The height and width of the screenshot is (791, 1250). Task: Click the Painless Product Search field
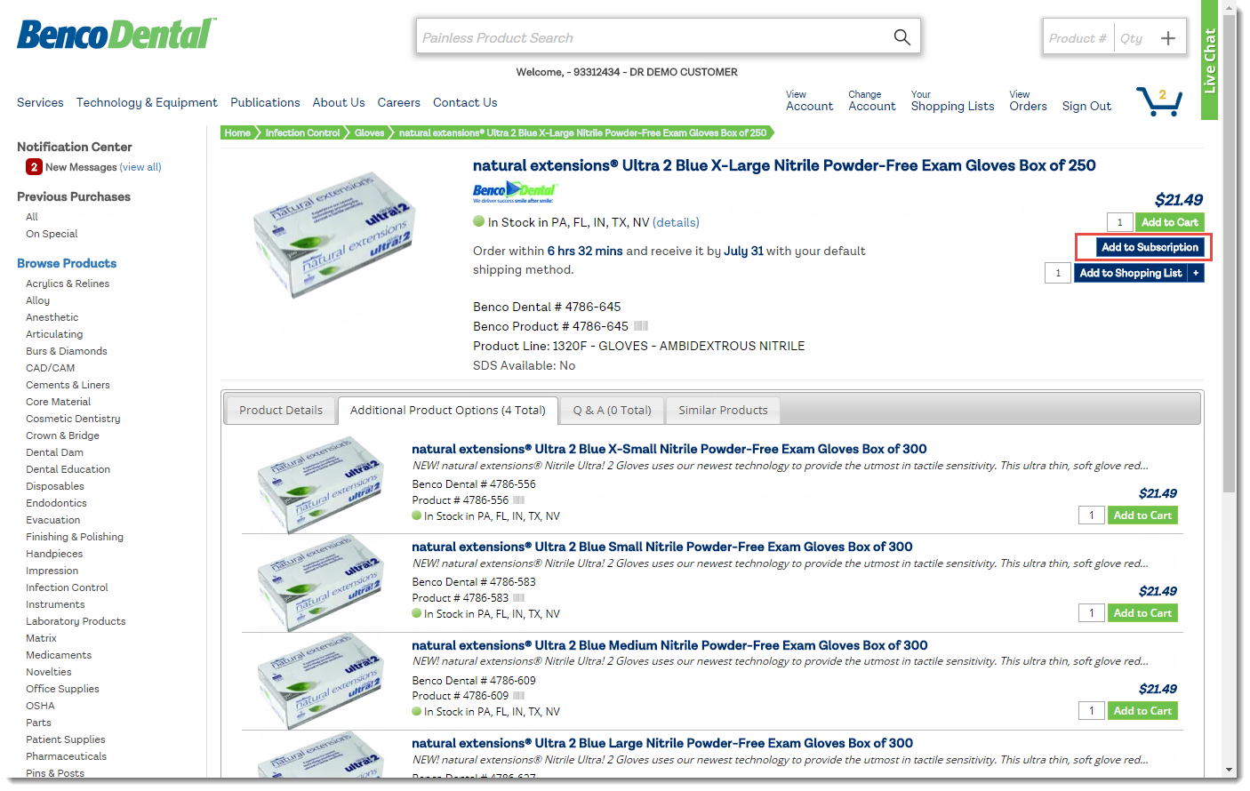[x=653, y=37]
